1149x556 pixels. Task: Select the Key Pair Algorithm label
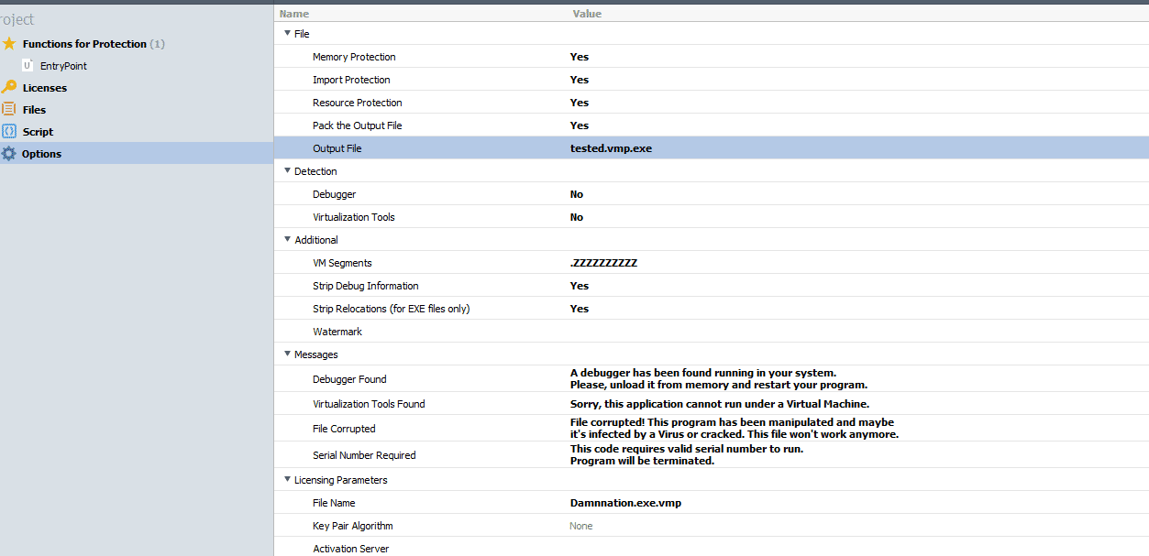click(353, 526)
